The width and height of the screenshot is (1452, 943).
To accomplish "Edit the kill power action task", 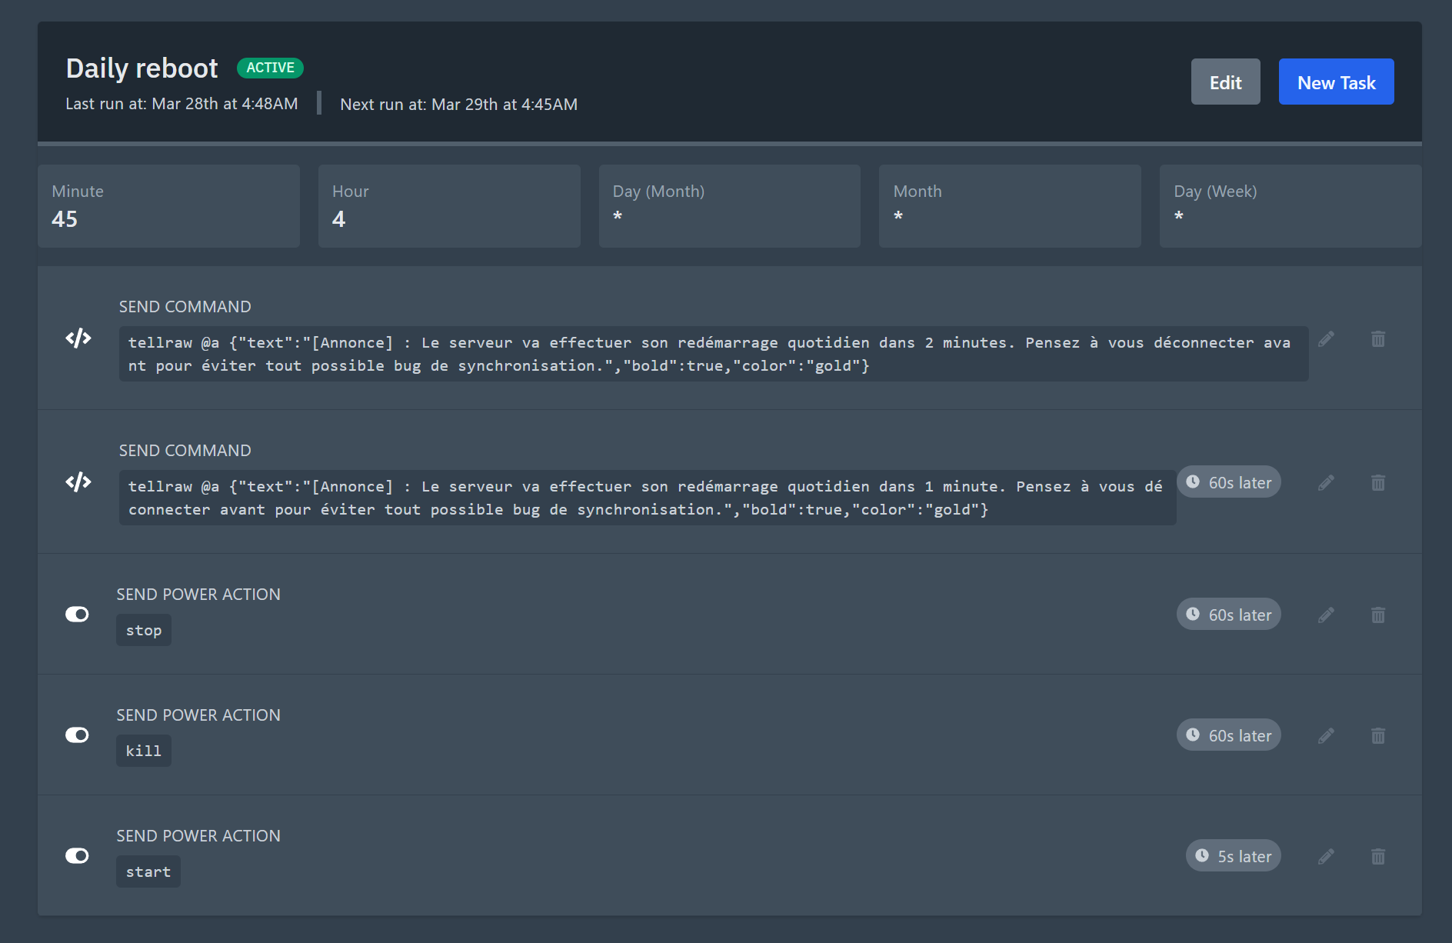I will point(1326,735).
